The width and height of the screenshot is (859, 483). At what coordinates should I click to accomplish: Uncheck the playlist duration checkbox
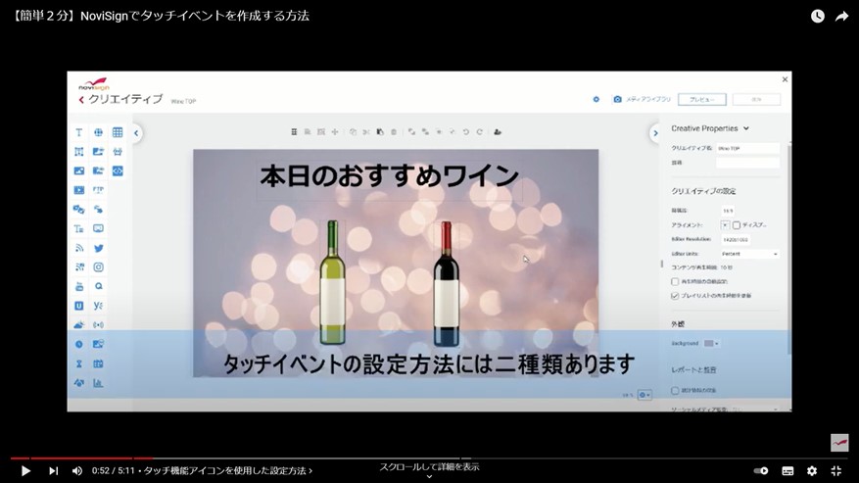point(675,296)
